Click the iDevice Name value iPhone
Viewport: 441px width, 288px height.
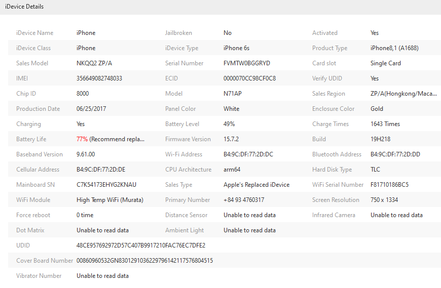(x=86, y=33)
